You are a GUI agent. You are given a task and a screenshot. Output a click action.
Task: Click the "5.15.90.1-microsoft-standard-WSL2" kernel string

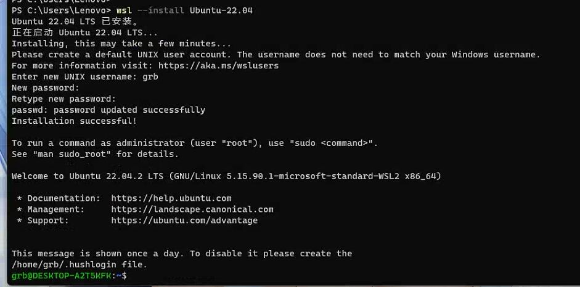tap(312, 177)
